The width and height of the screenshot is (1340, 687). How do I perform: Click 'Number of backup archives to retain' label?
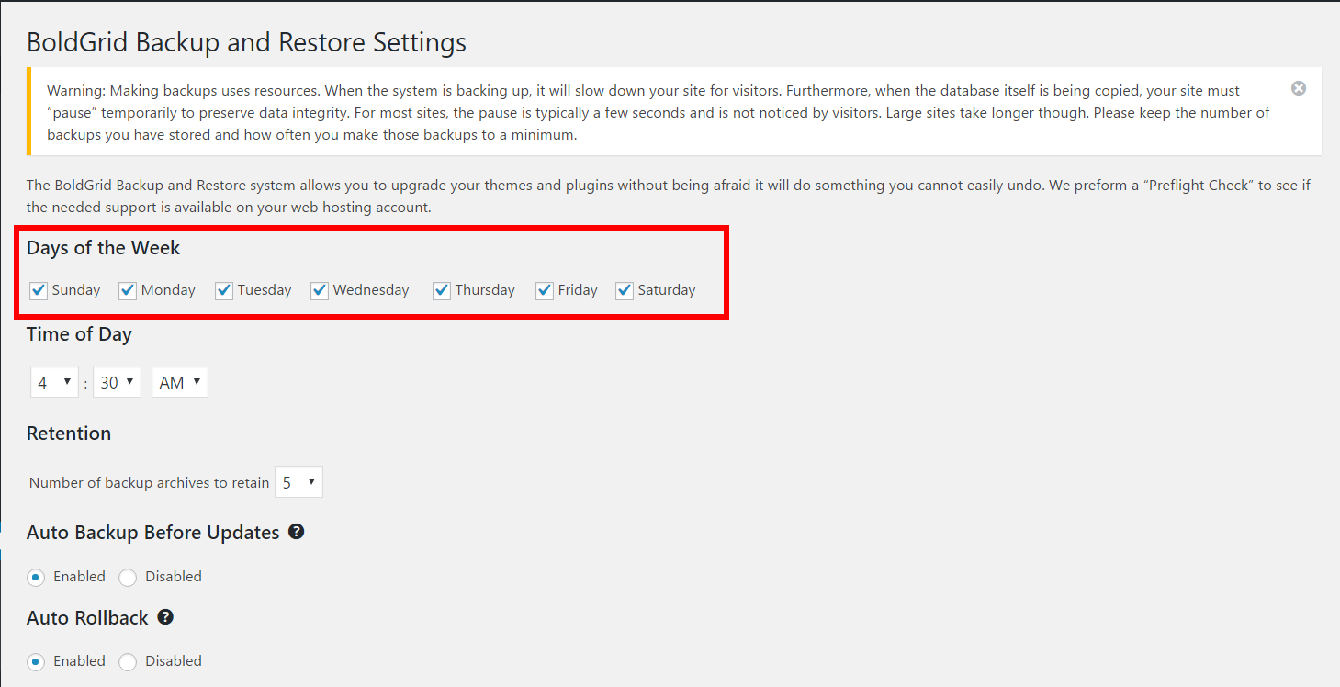point(150,482)
